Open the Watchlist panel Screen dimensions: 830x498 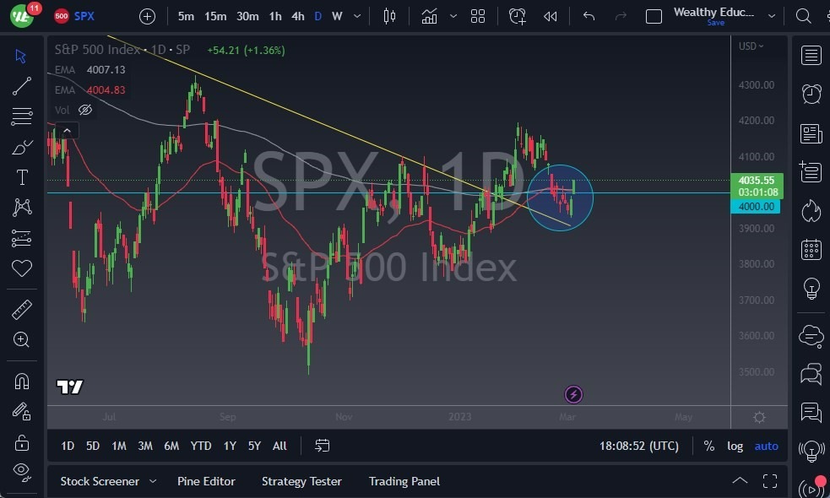[x=810, y=55]
